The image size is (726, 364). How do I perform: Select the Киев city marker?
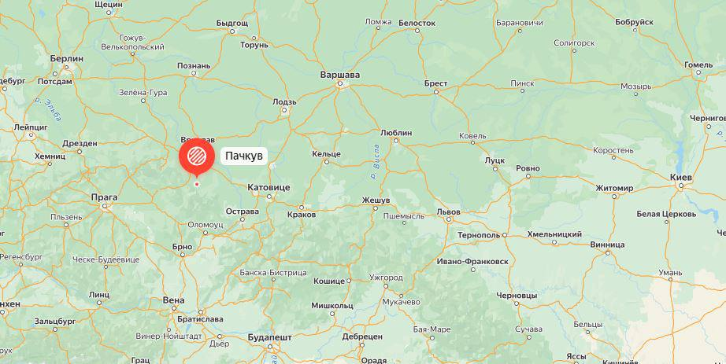(680, 186)
